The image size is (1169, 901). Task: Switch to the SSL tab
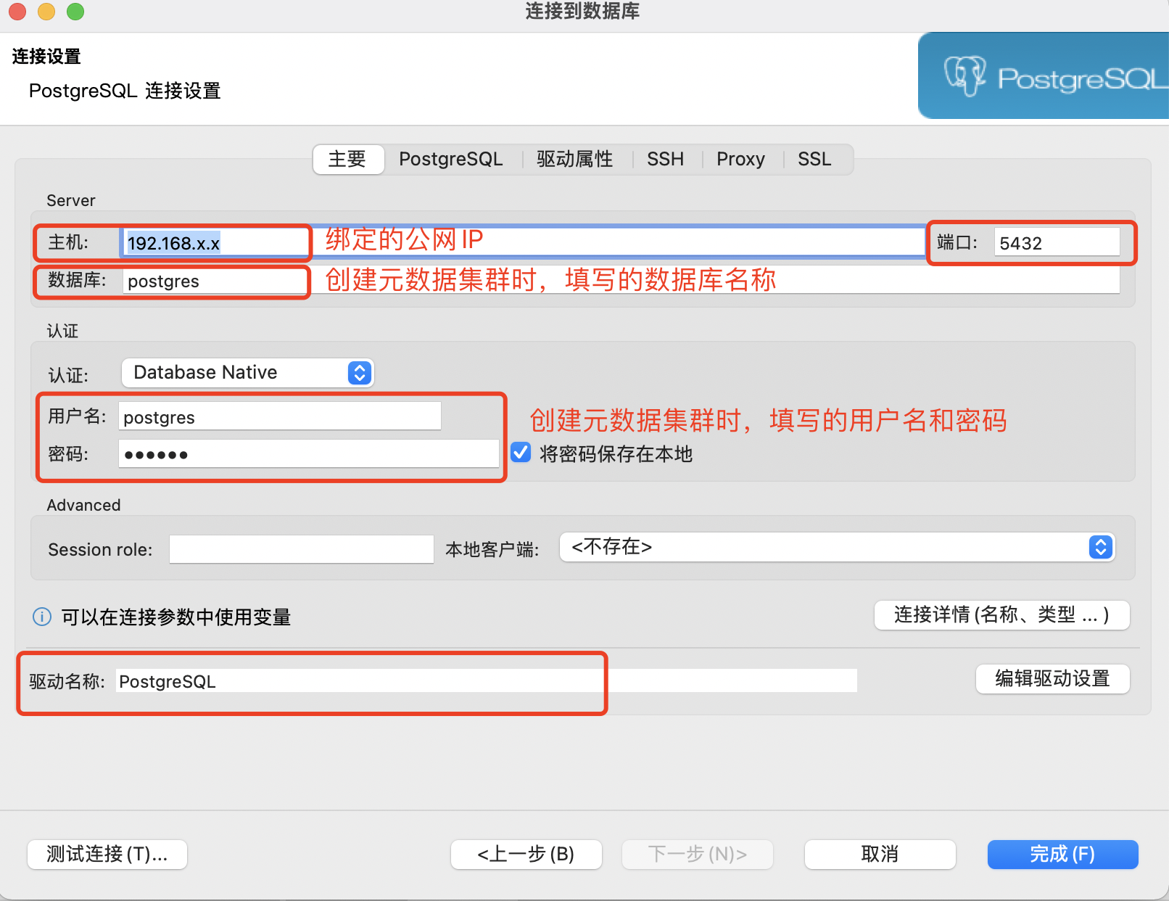point(814,159)
